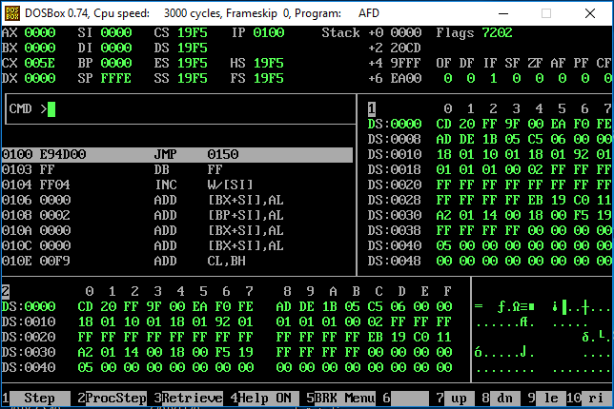614x409 pixels.
Task: Click the 7 up key
Action: (x=453, y=398)
